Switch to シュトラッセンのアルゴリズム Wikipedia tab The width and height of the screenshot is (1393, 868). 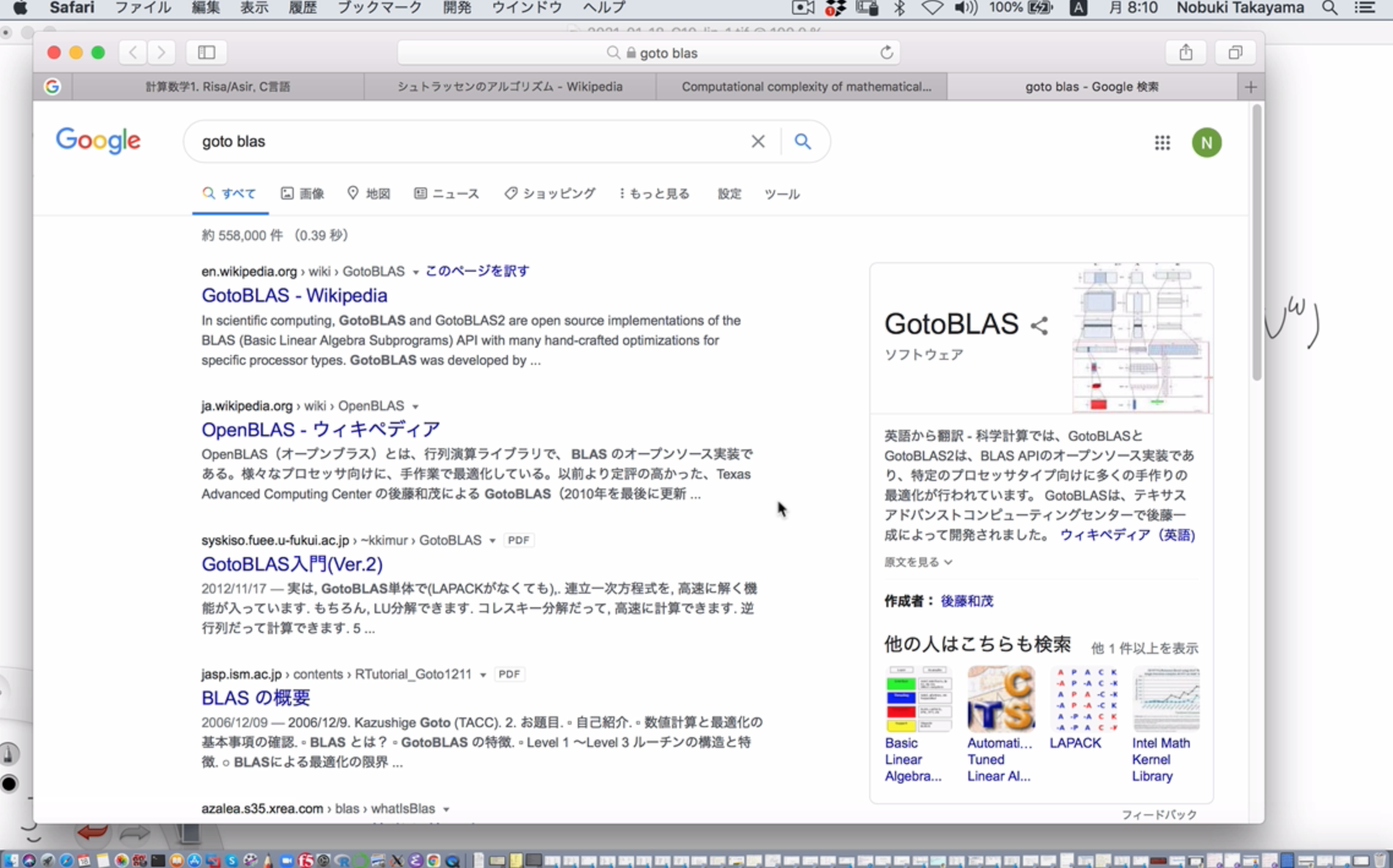click(x=510, y=87)
